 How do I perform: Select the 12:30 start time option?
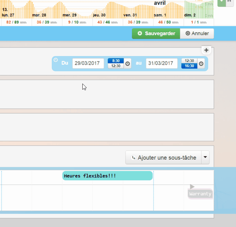[116, 66]
